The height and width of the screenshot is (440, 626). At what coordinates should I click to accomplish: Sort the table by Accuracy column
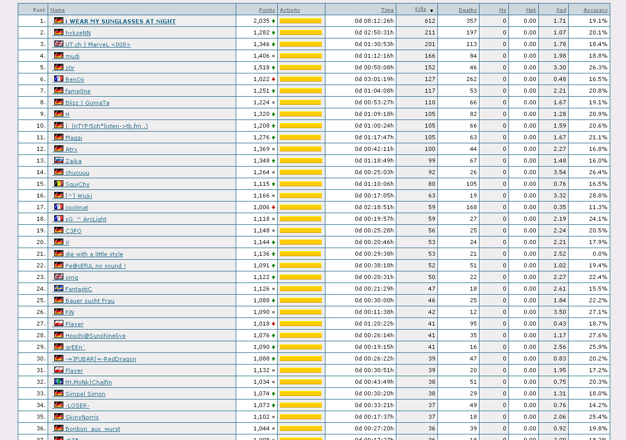click(x=595, y=10)
